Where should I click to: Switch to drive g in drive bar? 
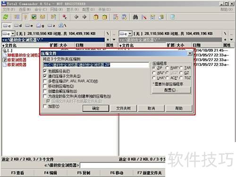pos(40,25)
